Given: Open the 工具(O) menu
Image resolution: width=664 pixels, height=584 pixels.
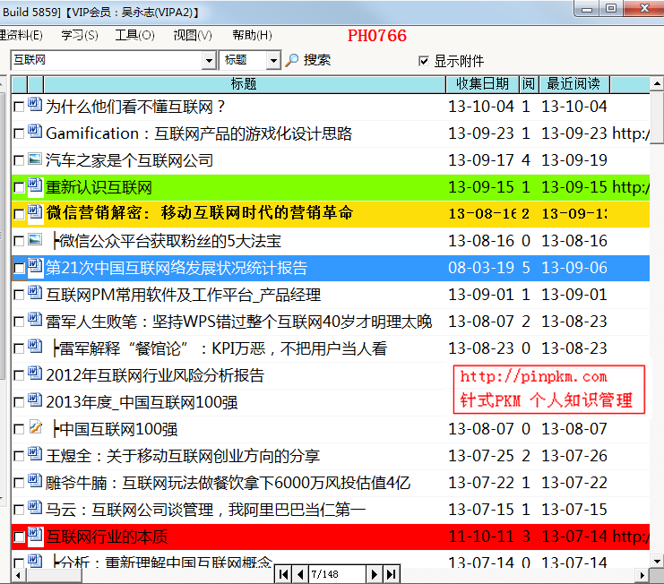Looking at the screenshot, I should pos(134,35).
